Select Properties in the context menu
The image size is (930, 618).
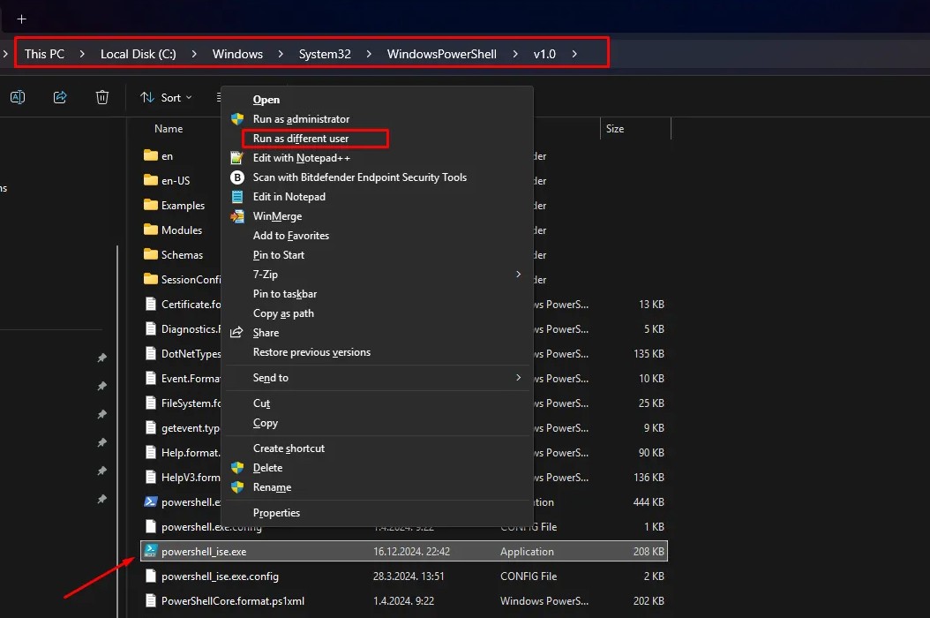point(276,513)
